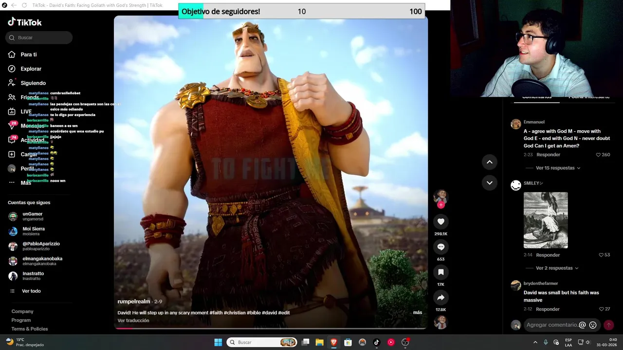The height and width of the screenshot is (350, 623).
Task: Click brydenthefarmer username
Action: pos(541,283)
